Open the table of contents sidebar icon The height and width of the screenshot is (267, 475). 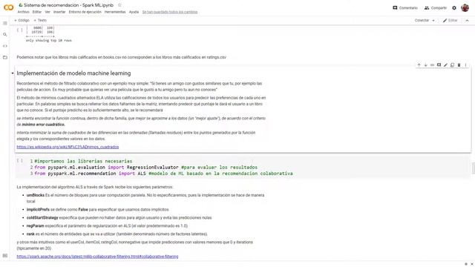pos(5,23)
